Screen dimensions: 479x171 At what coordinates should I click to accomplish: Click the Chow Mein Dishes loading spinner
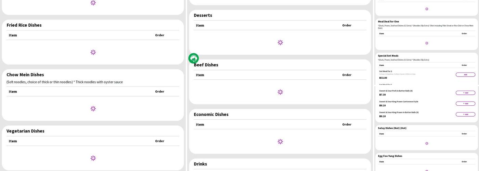coord(93,109)
